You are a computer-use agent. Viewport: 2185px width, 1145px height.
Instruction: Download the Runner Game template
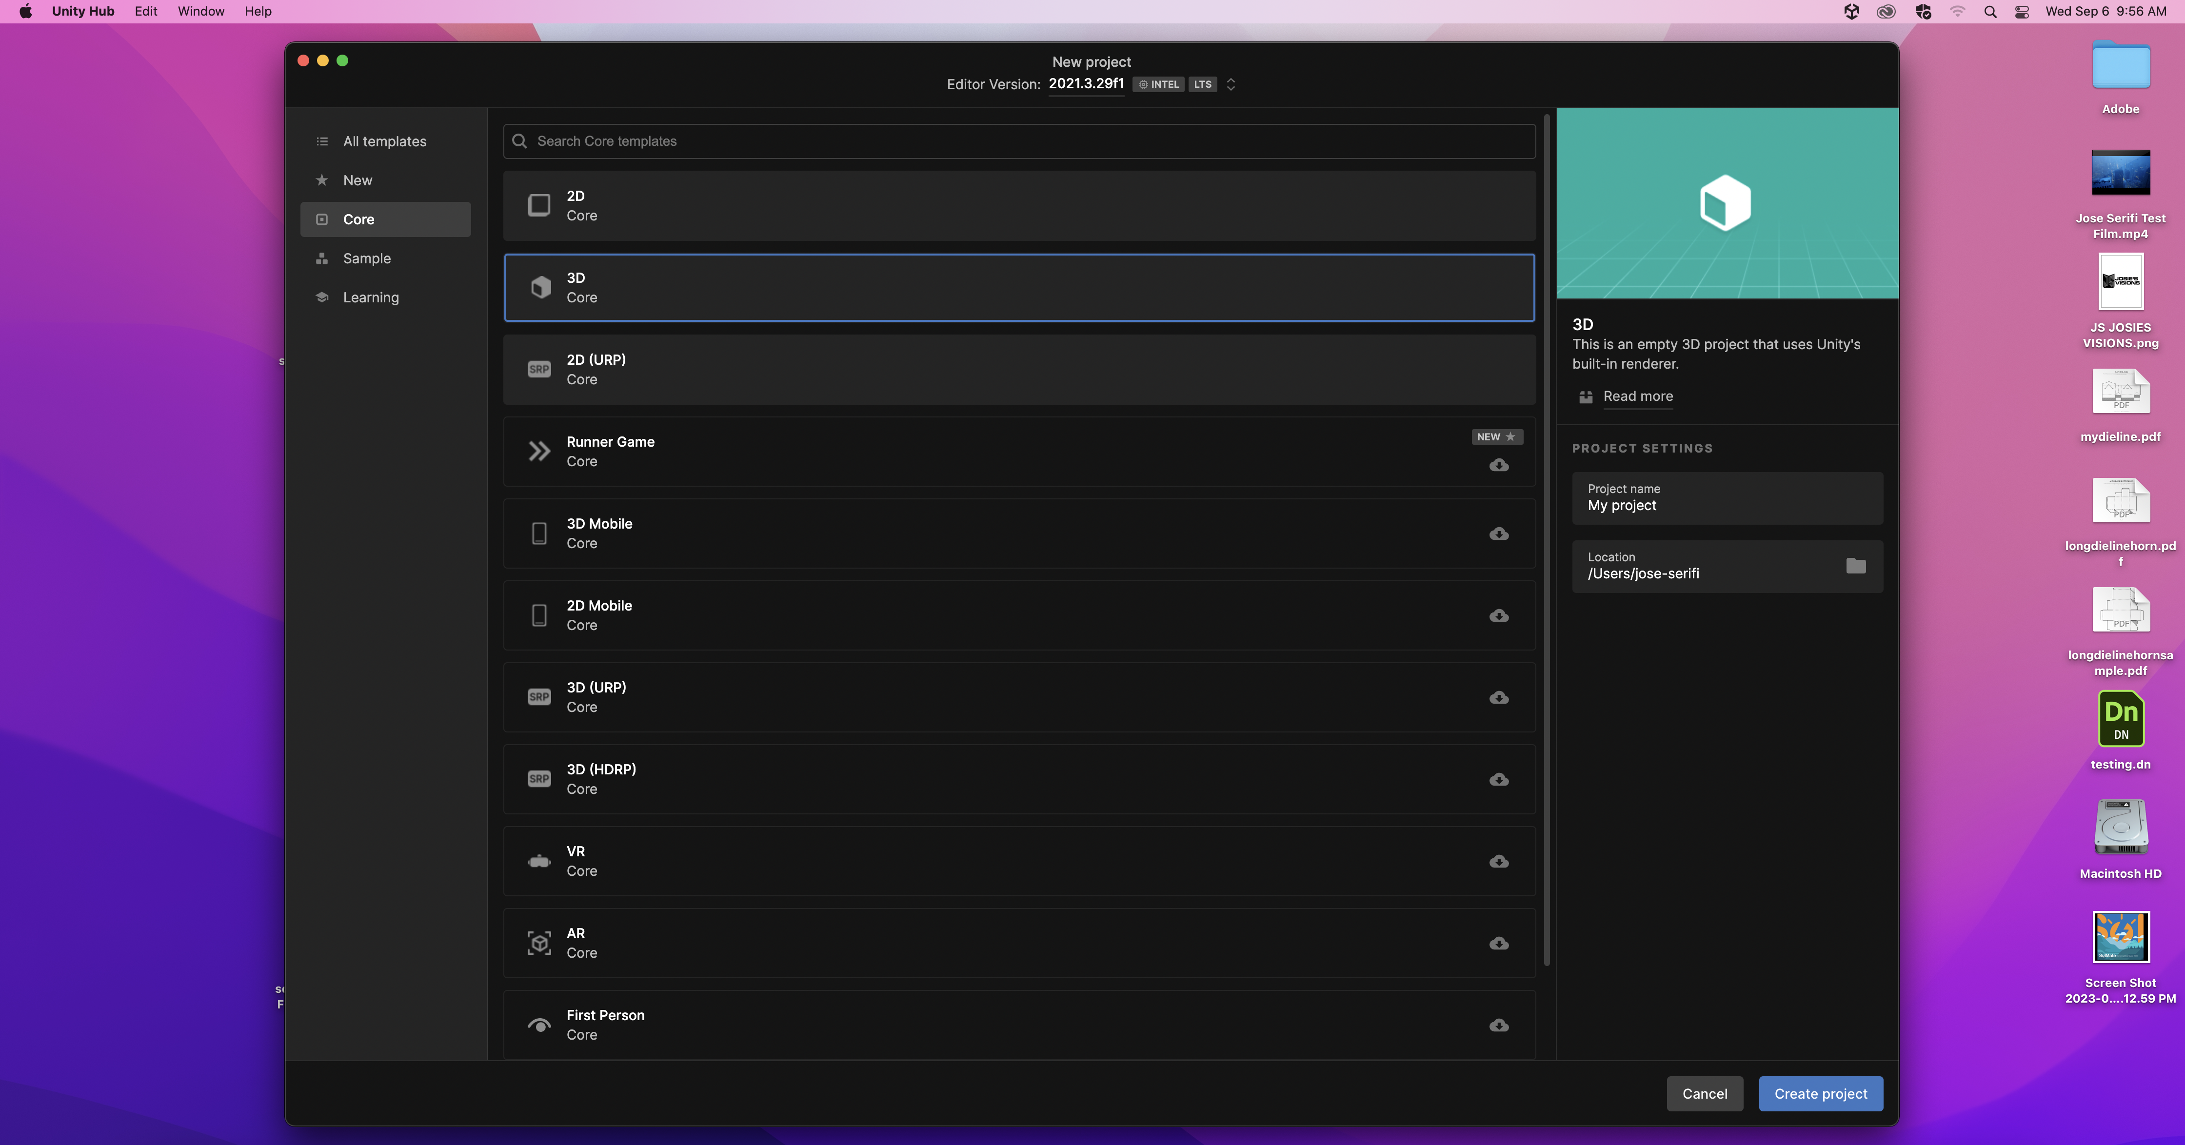pos(1499,465)
